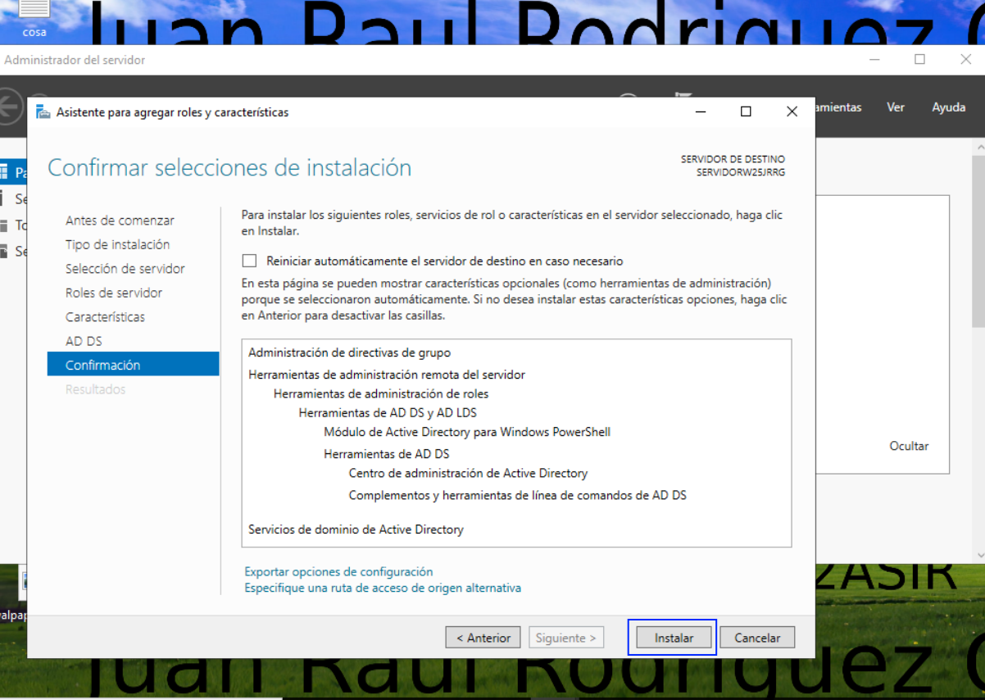Open Ayuda menu in Server Manager

point(948,107)
